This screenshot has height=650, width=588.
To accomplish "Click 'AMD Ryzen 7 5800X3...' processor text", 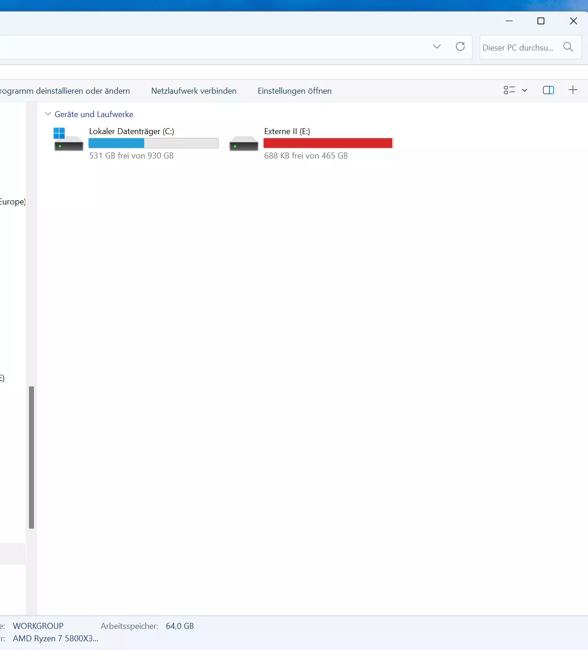I will [56, 639].
